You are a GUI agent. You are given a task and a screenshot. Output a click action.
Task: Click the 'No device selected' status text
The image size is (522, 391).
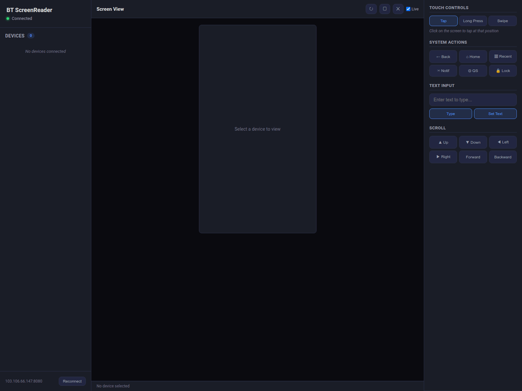[x=113, y=386]
